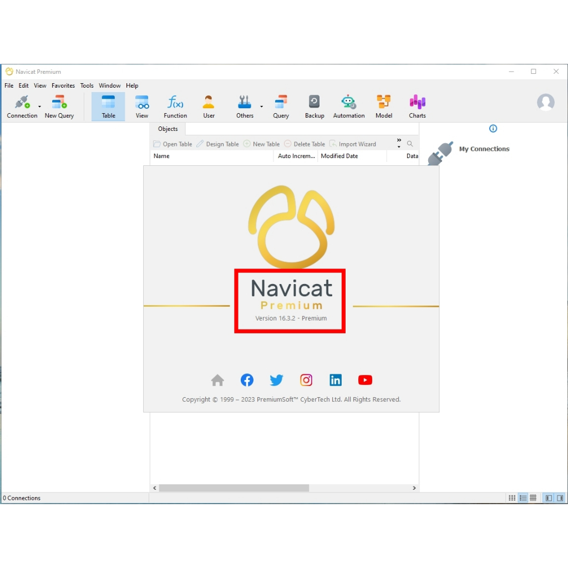
Task: Click the Design Table button
Action: coord(217,144)
